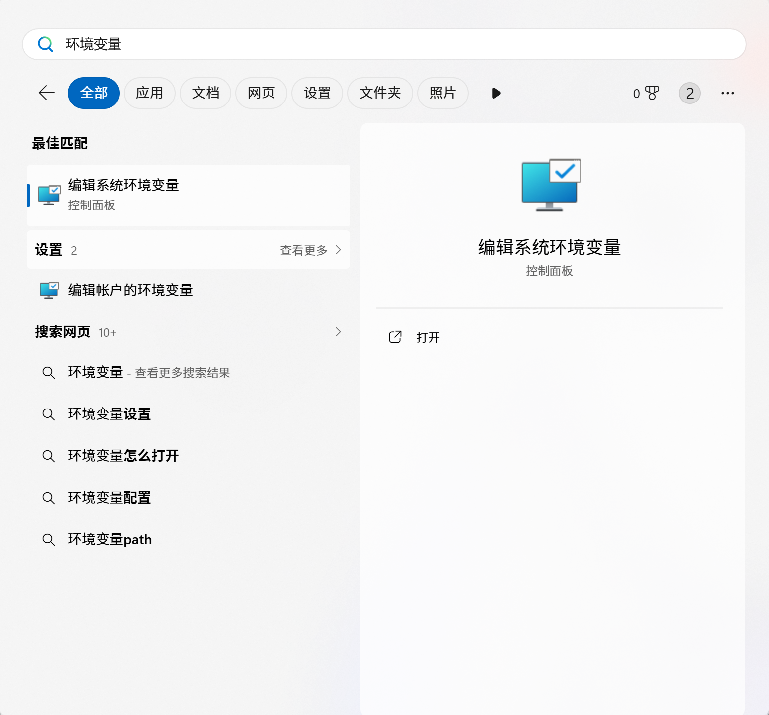Image resolution: width=769 pixels, height=715 pixels.
Task: Switch to the 应用 filter tab
Action: point(150,93)
